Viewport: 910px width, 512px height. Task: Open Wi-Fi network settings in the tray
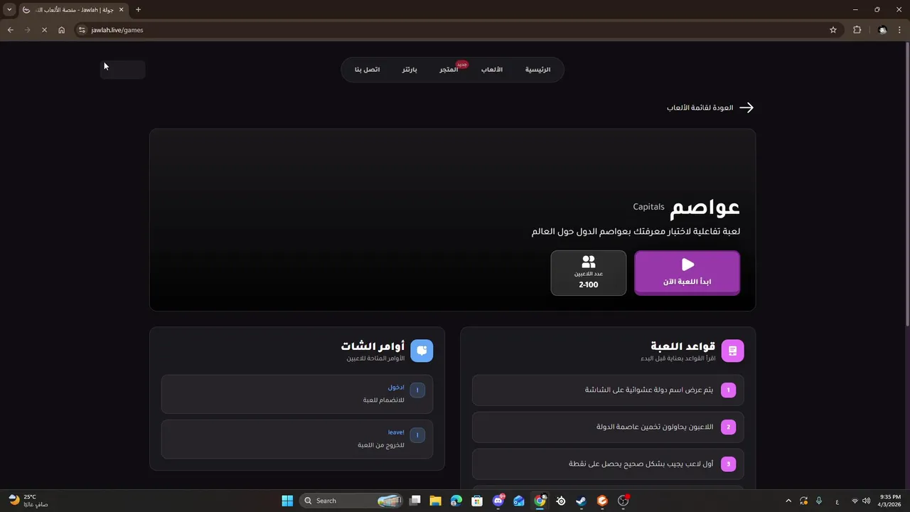click(855, 501)
